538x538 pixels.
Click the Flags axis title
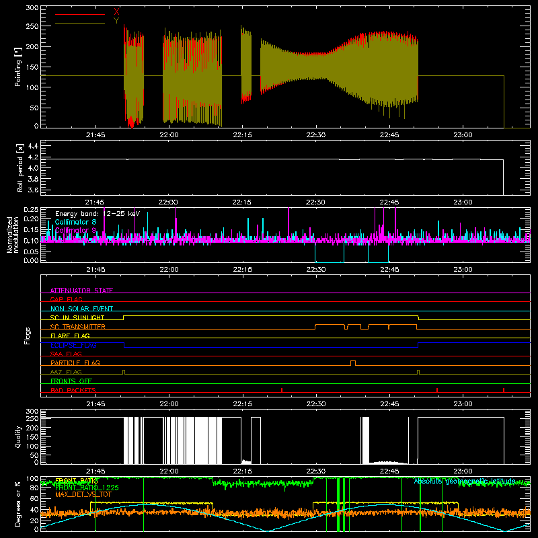click(27, 336)
